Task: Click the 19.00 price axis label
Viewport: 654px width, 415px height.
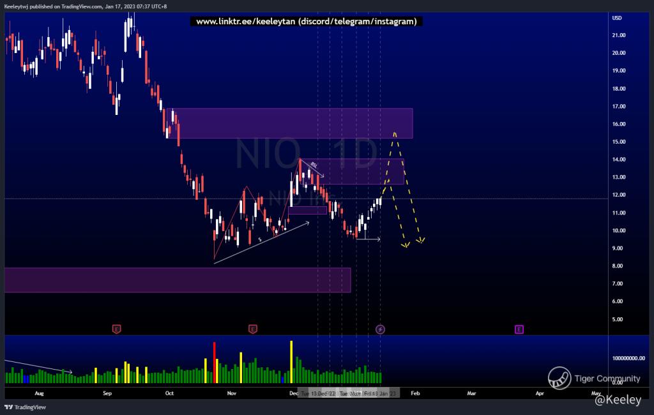Action: point(618,70)
